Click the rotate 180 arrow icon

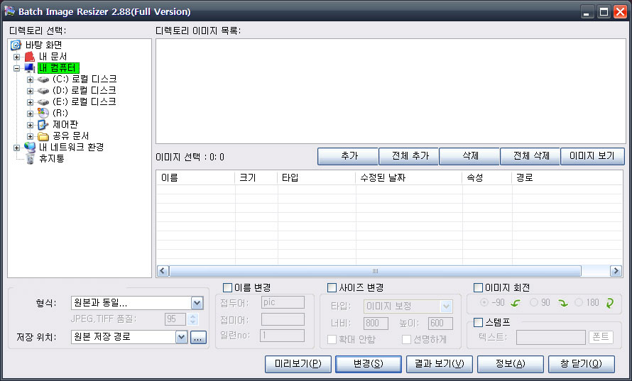[609, 303]
